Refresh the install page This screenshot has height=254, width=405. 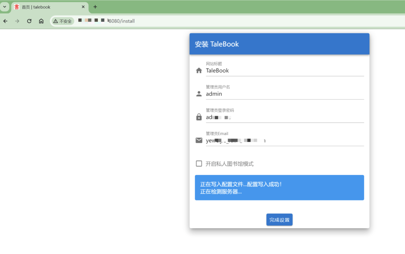click(x=29, y=21)
